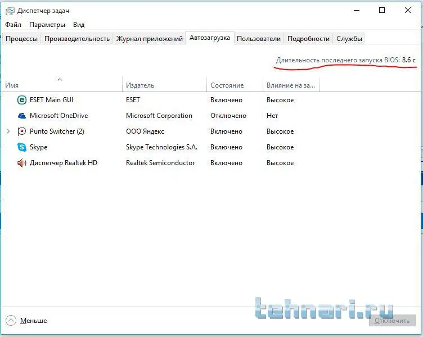The width and height of the screenshot is (423, 337).
Task: Select the ESET Main GUI name
Action: 51,100
